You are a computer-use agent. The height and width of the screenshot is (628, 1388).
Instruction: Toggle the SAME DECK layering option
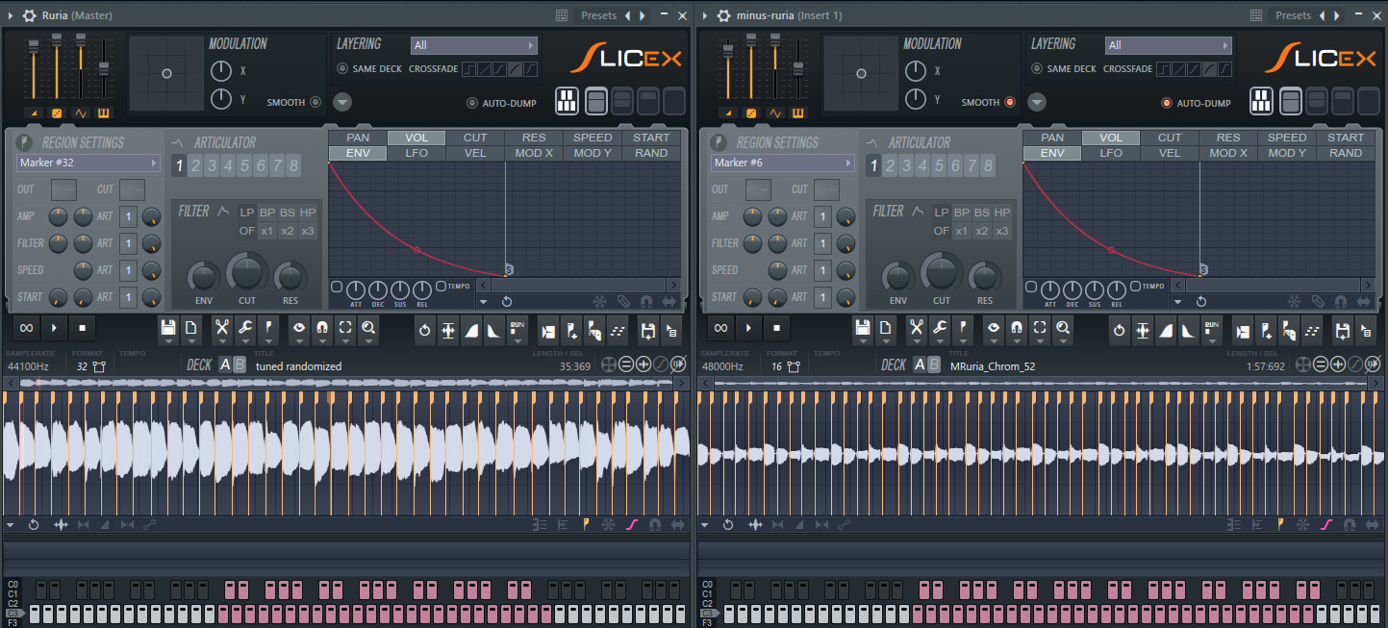[341, 68]
